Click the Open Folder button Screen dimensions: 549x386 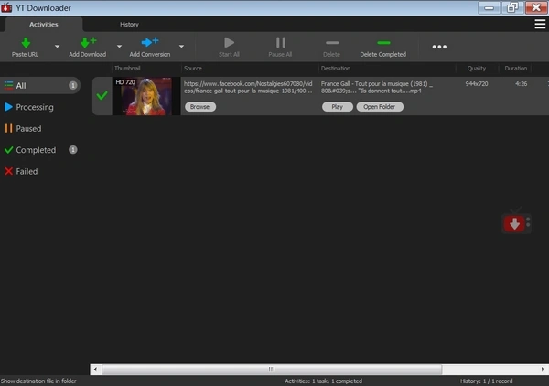coord(380,107)
